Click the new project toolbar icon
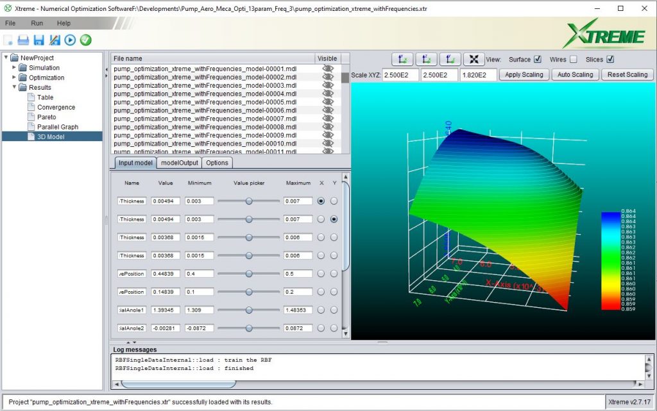The image size is (657, 411). tap(8, 40)
